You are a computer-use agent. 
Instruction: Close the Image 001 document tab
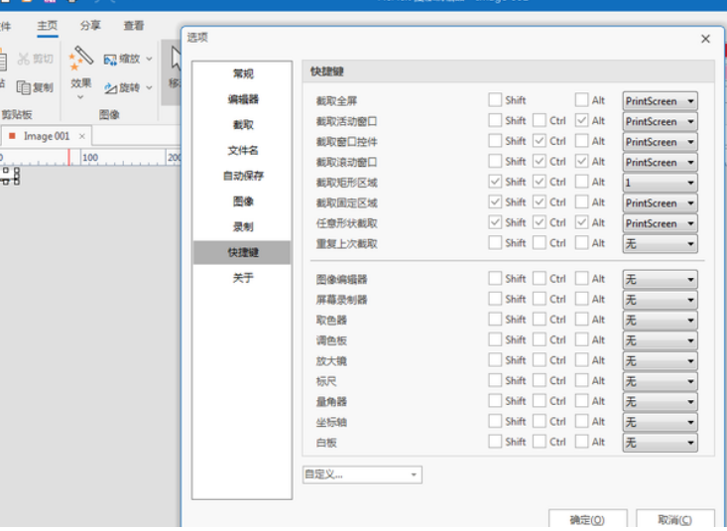tap(82, 136)
